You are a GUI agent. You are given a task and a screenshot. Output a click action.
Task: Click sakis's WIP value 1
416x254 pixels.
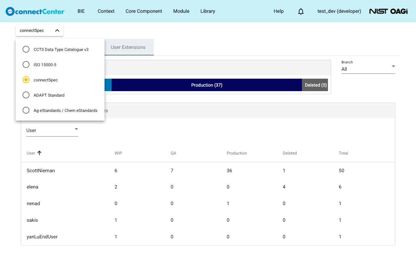(x=116, y=220)
